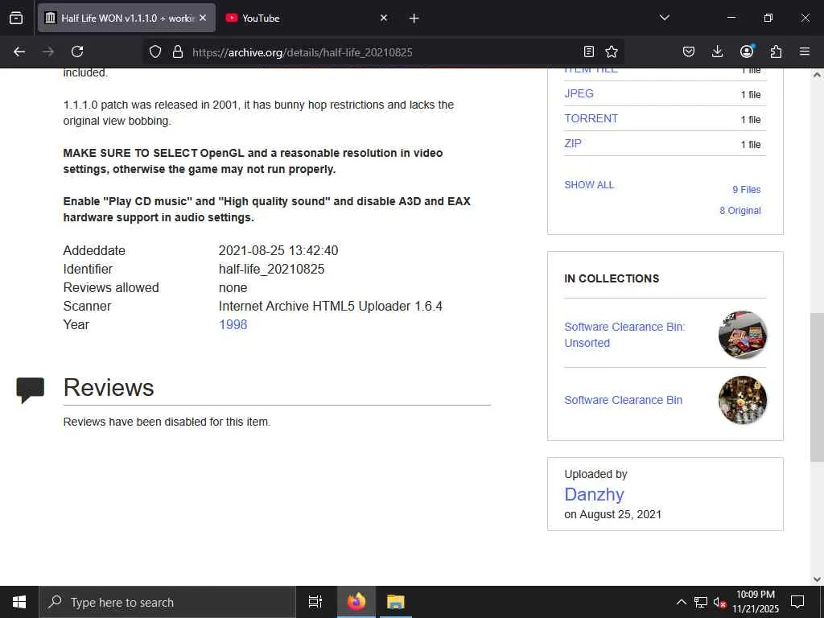View site security padlock info
The height and width of the screenshot is (618, 824).
(178, 51)
